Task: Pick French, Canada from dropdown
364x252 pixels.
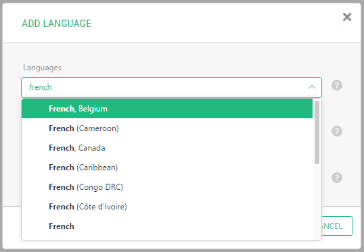Action: [x=167, y=148]
